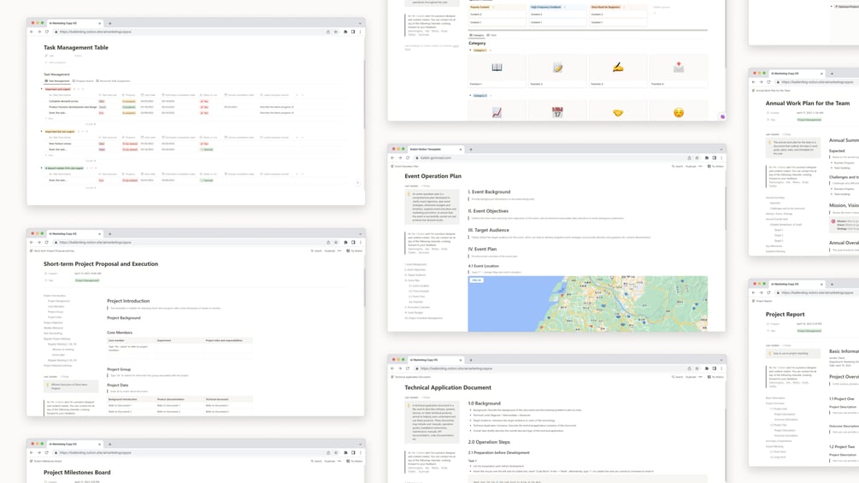Open new tab in Task Management Table window

(109, 24)
